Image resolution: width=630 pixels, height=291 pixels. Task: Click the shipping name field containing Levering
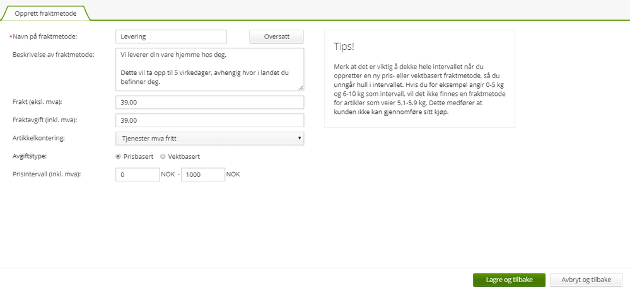(x=171, y=37)
